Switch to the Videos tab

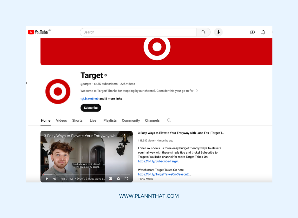point(62,120)
